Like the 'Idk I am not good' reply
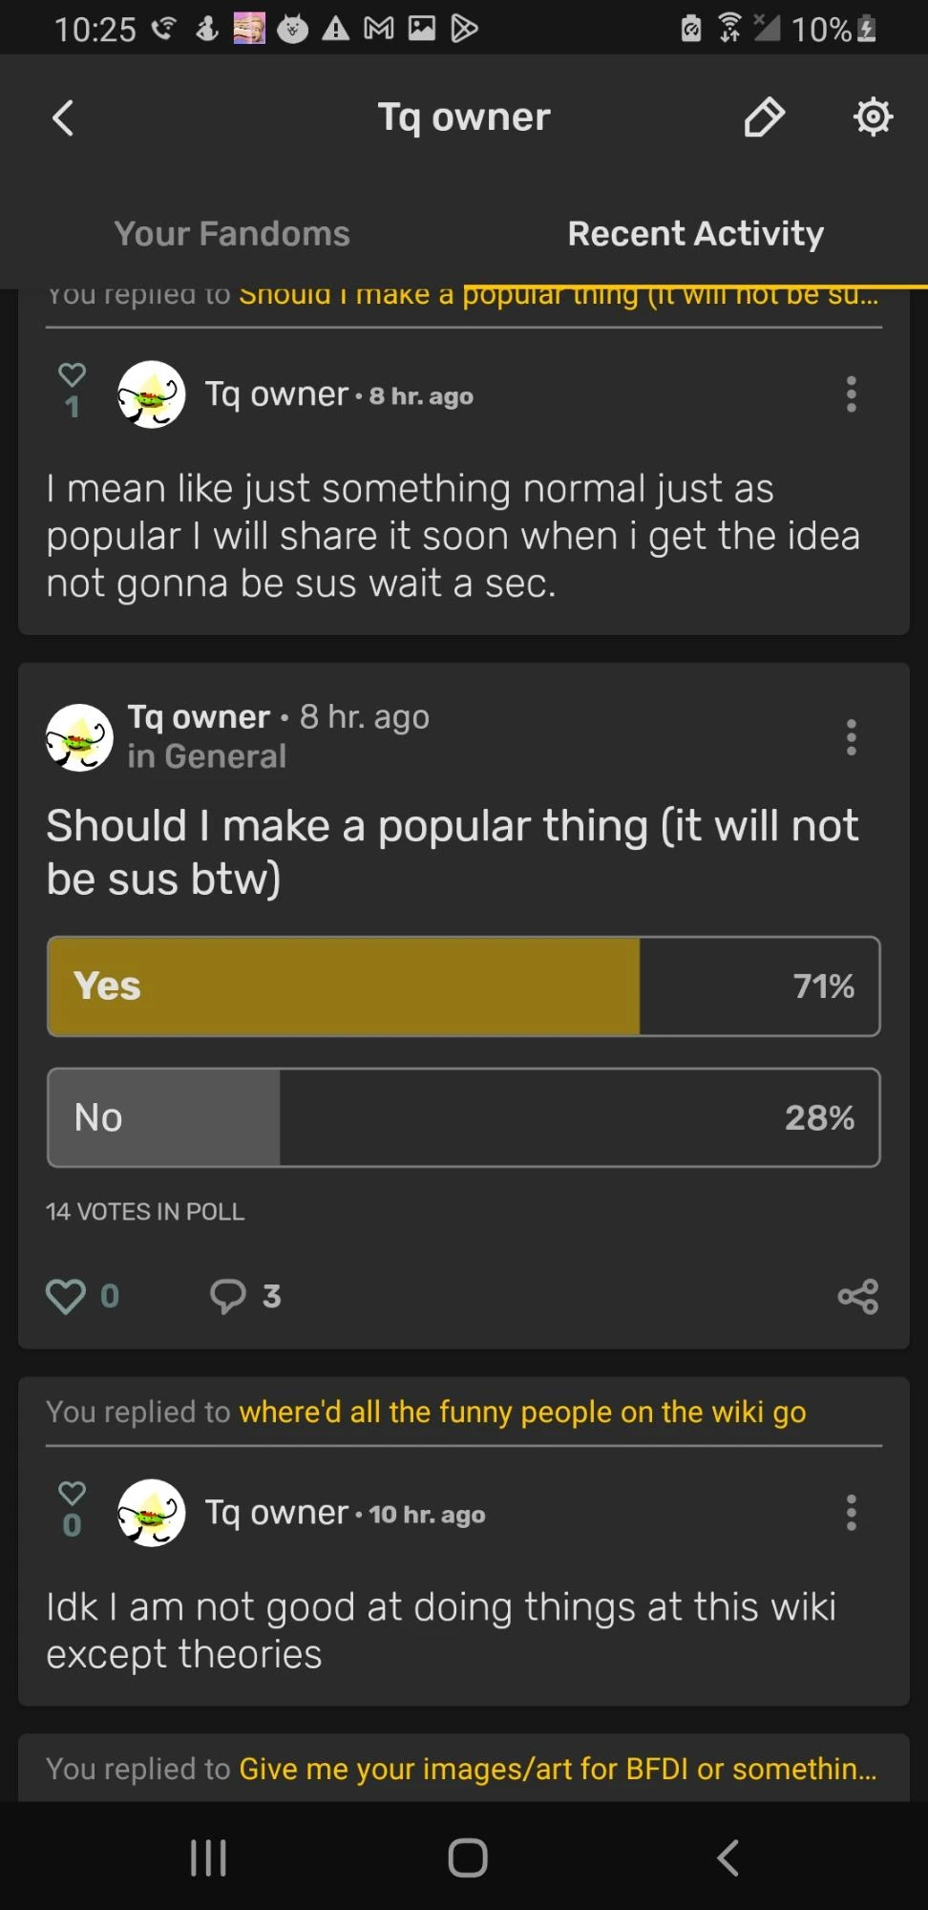 coord(73,1494)
